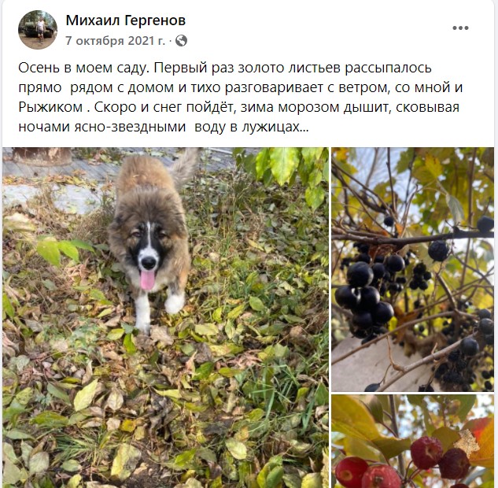Click the word Рыжиком in the post
This screenshot has width=498, height=488.
pos(50,107)
